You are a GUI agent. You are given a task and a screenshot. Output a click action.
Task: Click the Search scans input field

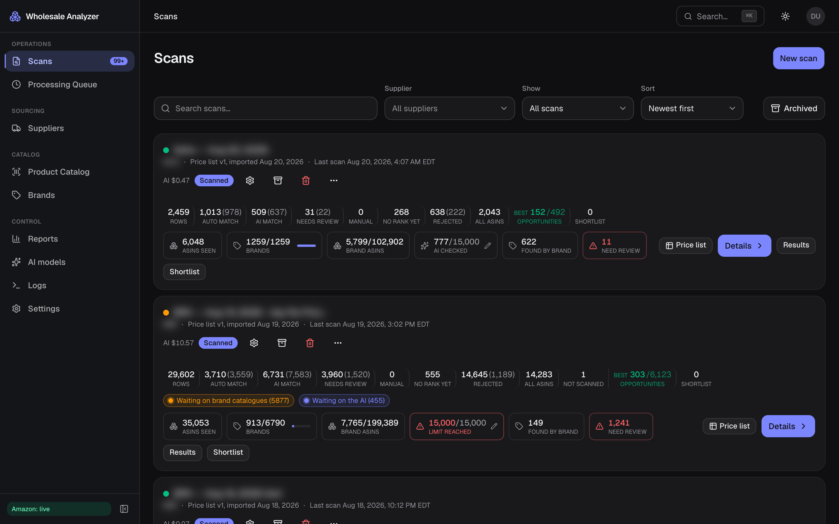click(266, 108)
